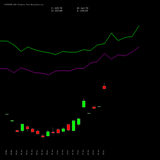Click the tall green candlestick for 16 Jun
160x160 pixels.
click(x=74, y=126)
